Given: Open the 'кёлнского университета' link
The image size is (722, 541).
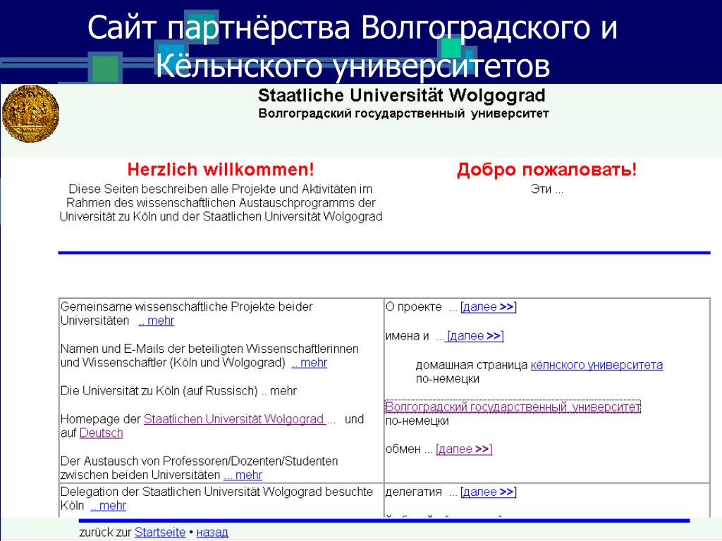Looking at the screenshot, I should [x=596, y=366].
